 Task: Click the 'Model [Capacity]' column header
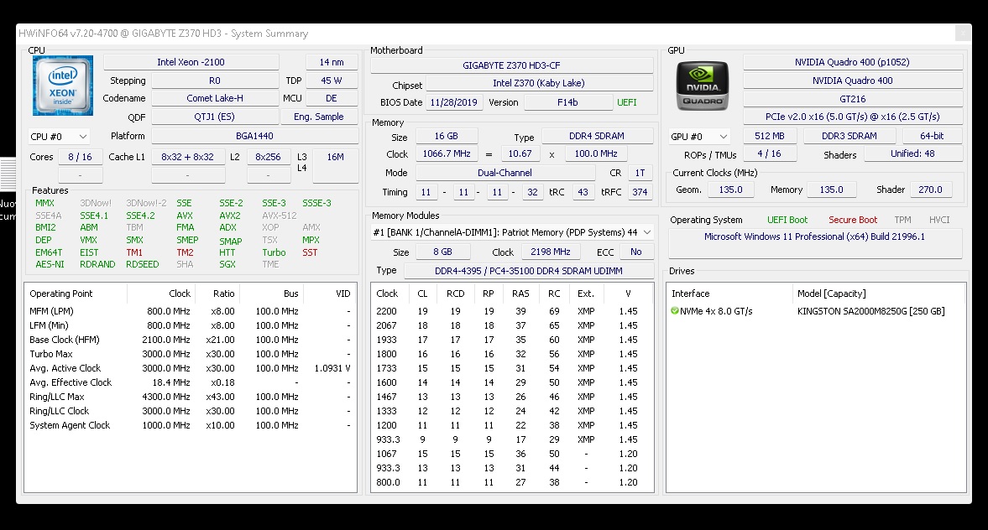pyautogui.click(x=831, y=294)
